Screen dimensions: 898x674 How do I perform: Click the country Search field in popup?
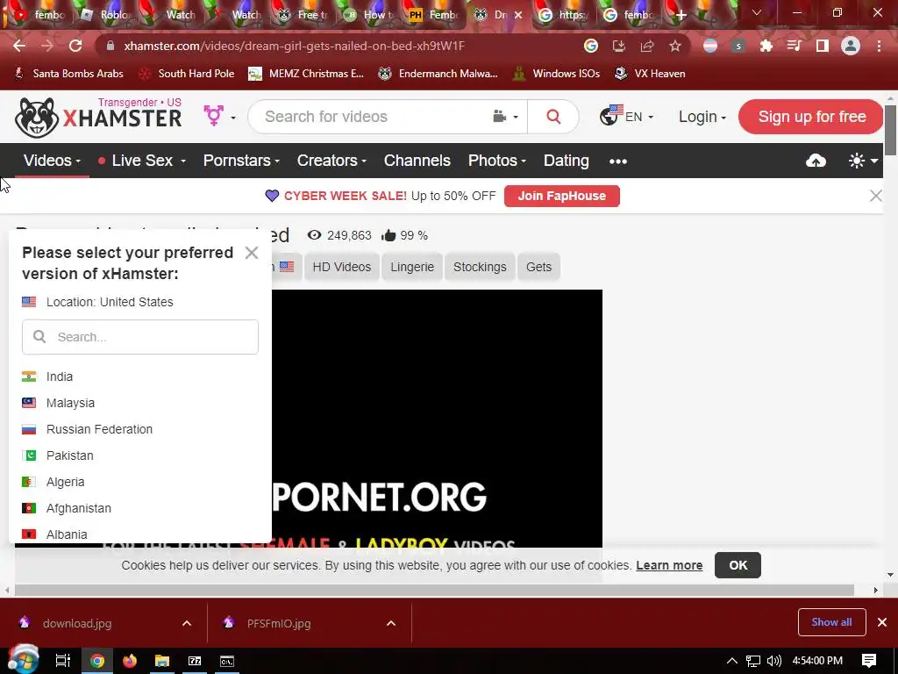(x=140, y=337)
